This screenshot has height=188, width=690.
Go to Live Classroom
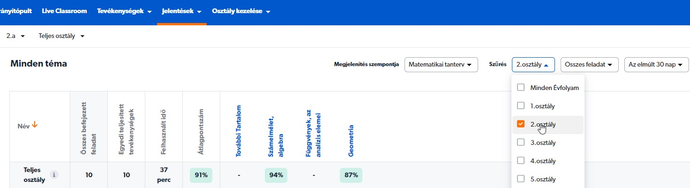(64, 11)
